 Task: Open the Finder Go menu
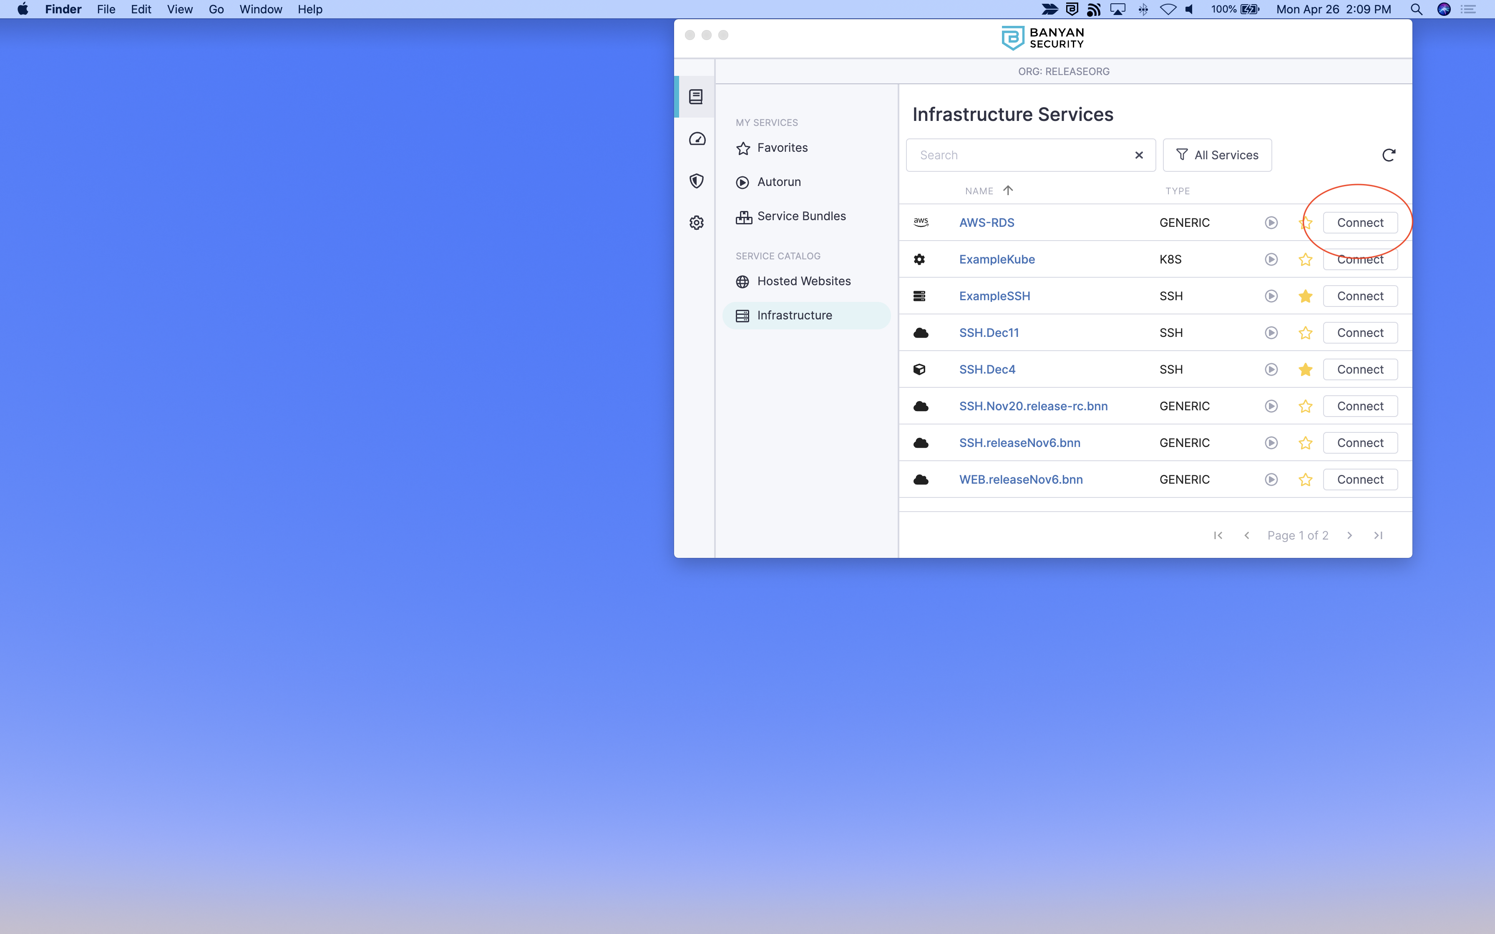(x=216, y=9)
